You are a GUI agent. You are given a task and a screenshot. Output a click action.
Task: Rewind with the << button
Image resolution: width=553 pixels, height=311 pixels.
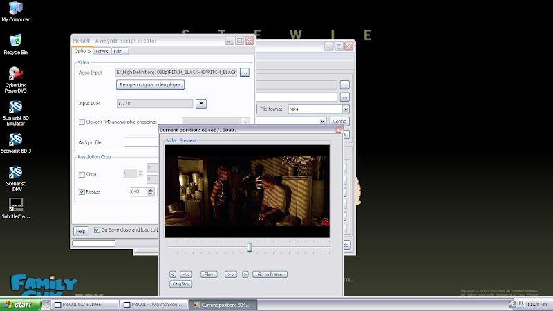[x=186, y=274]
